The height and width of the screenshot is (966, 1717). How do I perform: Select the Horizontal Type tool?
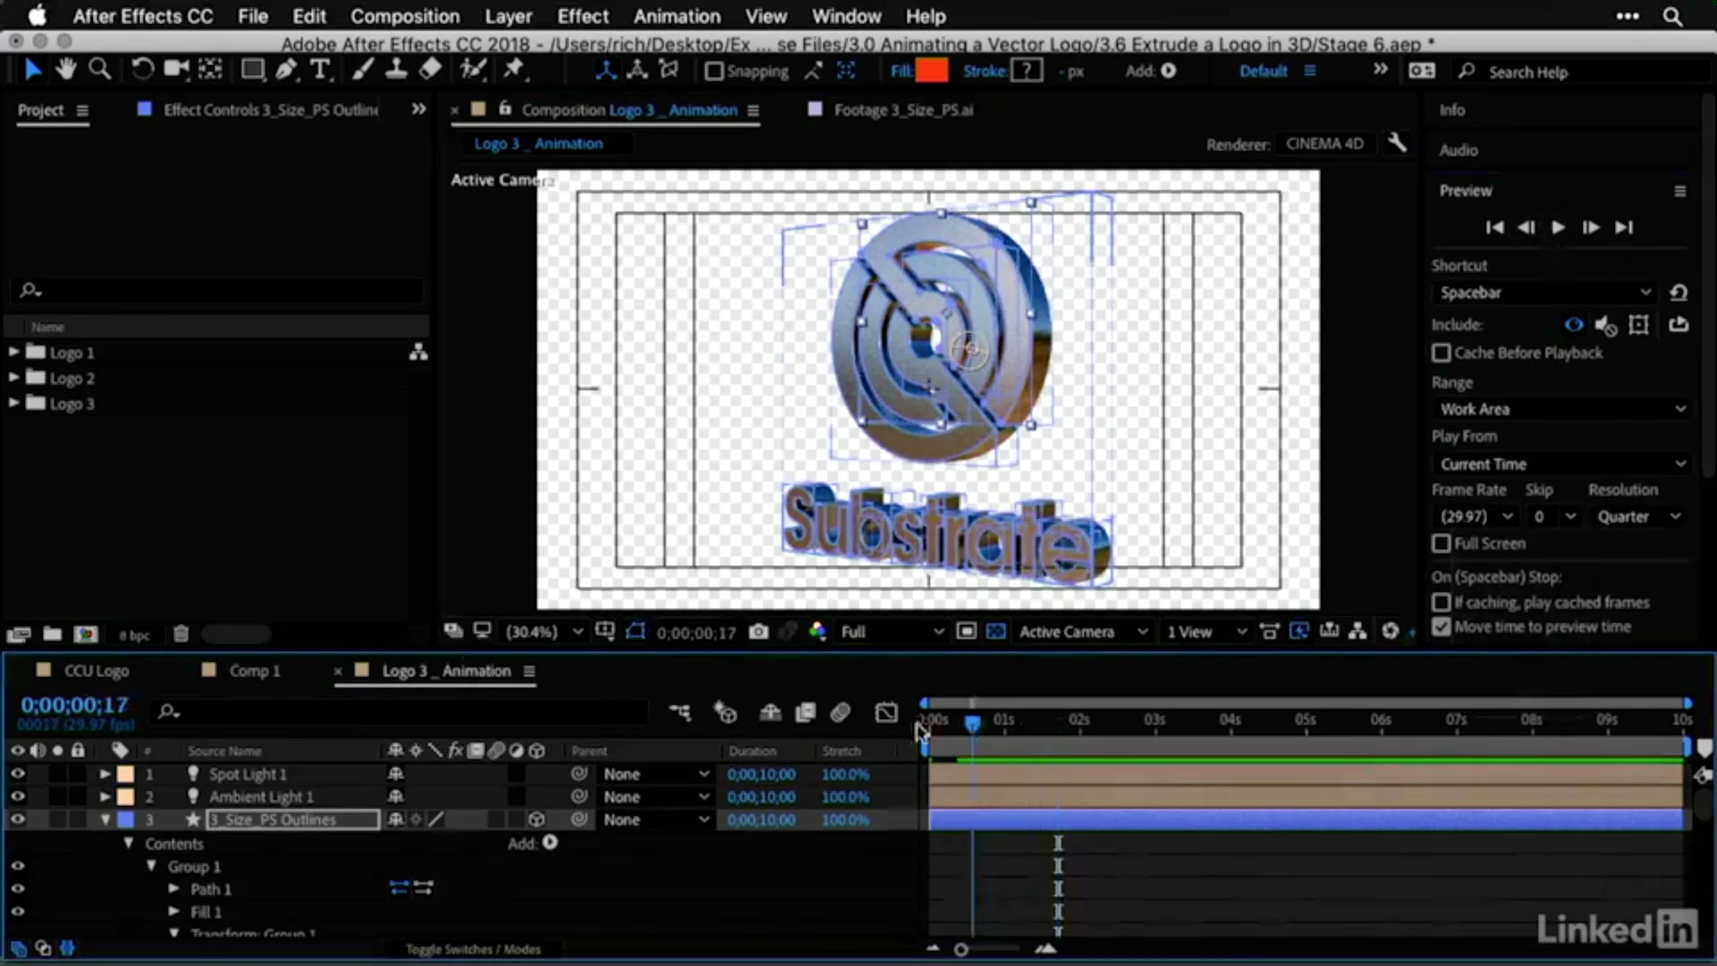click(320, 69)
